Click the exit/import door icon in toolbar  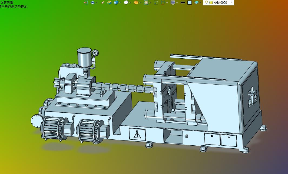click(86, 3)
